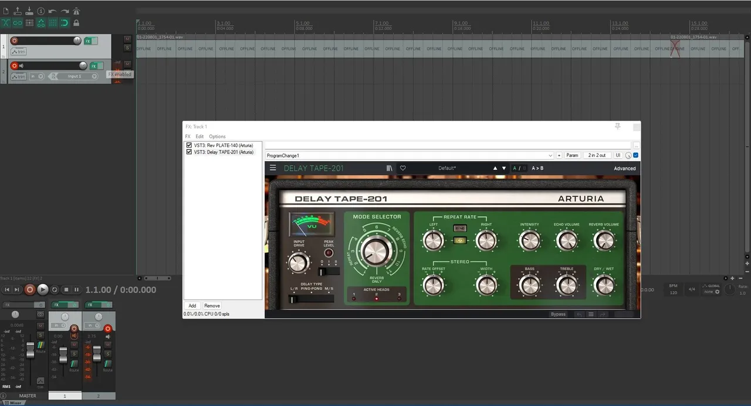The image size is (751, 406).
Task: Open the Arturia preset library browser icon
Action: (x=390, y=168)
